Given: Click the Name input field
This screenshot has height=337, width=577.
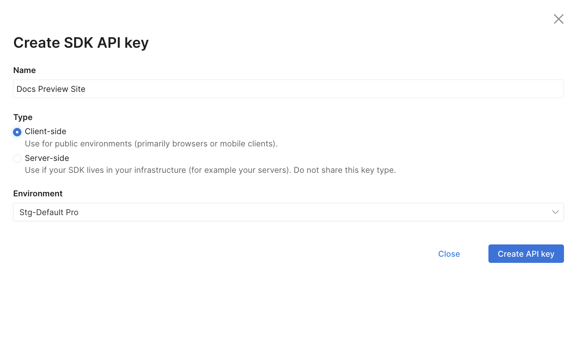Looking at the screenshot, I should point(288,89).
